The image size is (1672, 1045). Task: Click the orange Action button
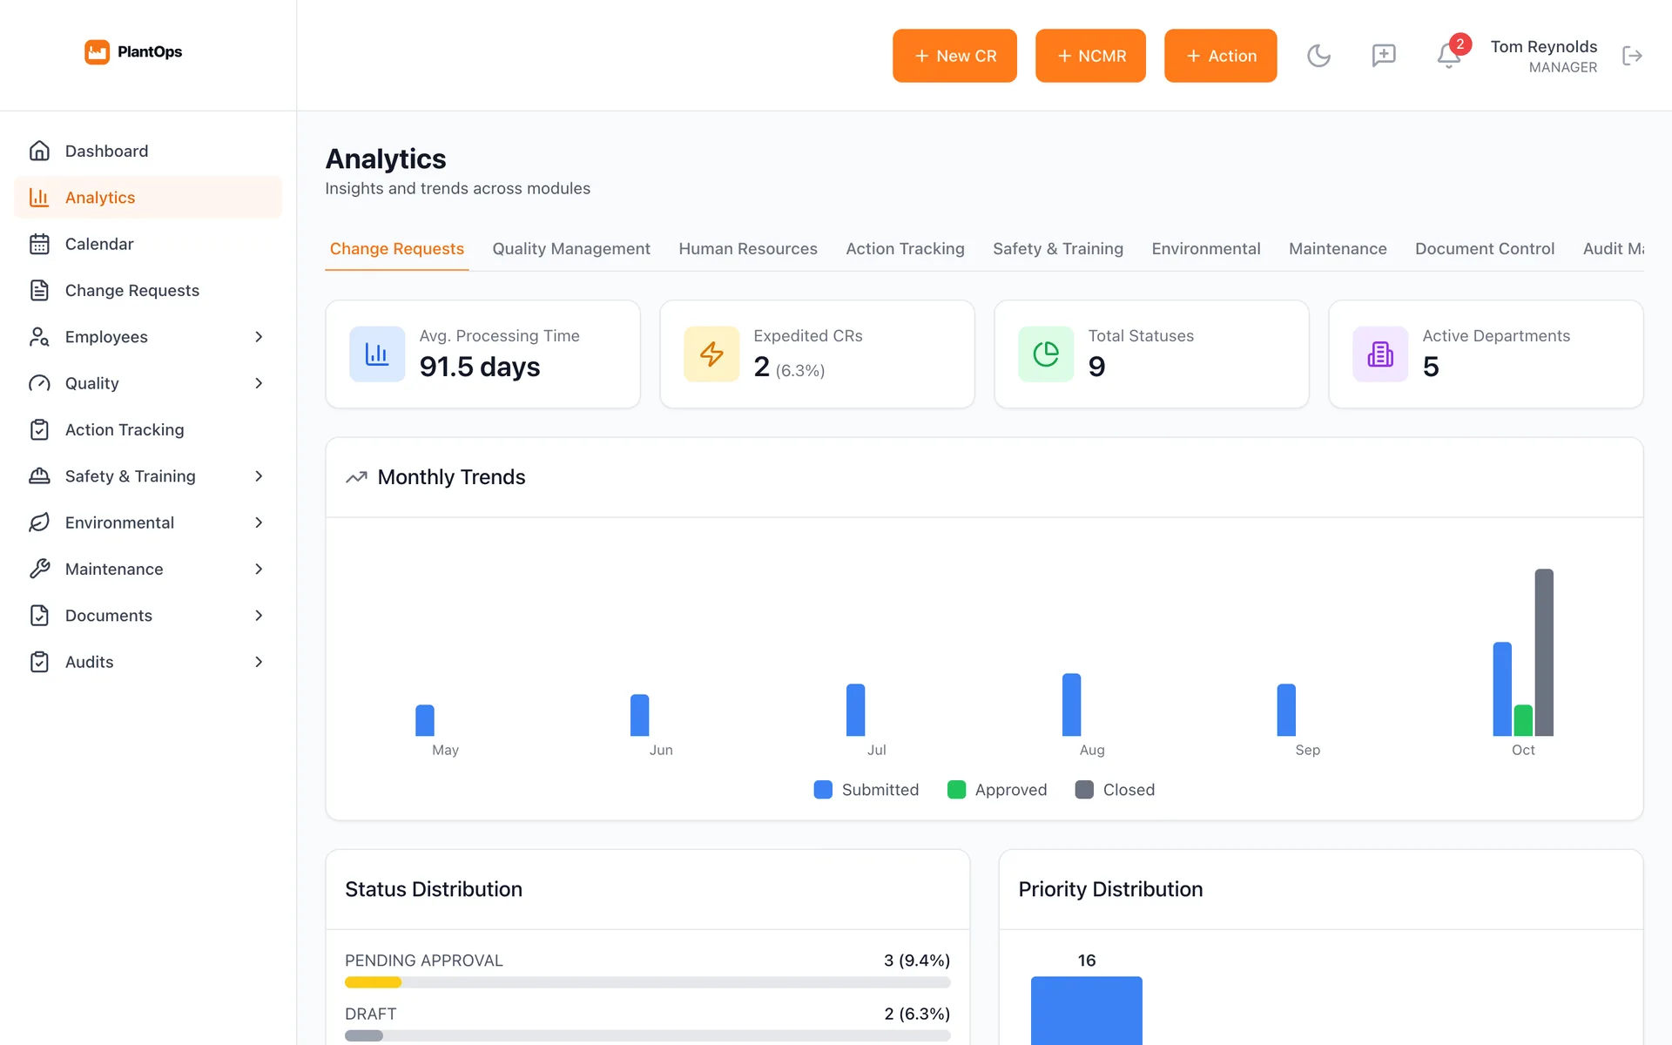(x=1220, y=56)
